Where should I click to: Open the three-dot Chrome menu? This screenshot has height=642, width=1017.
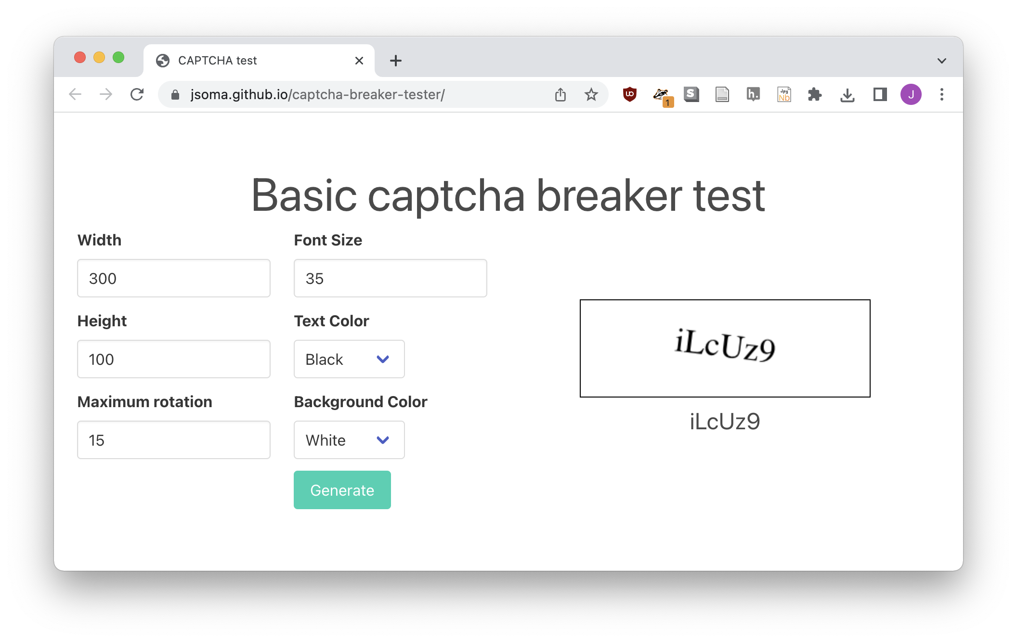pos(942,94)
